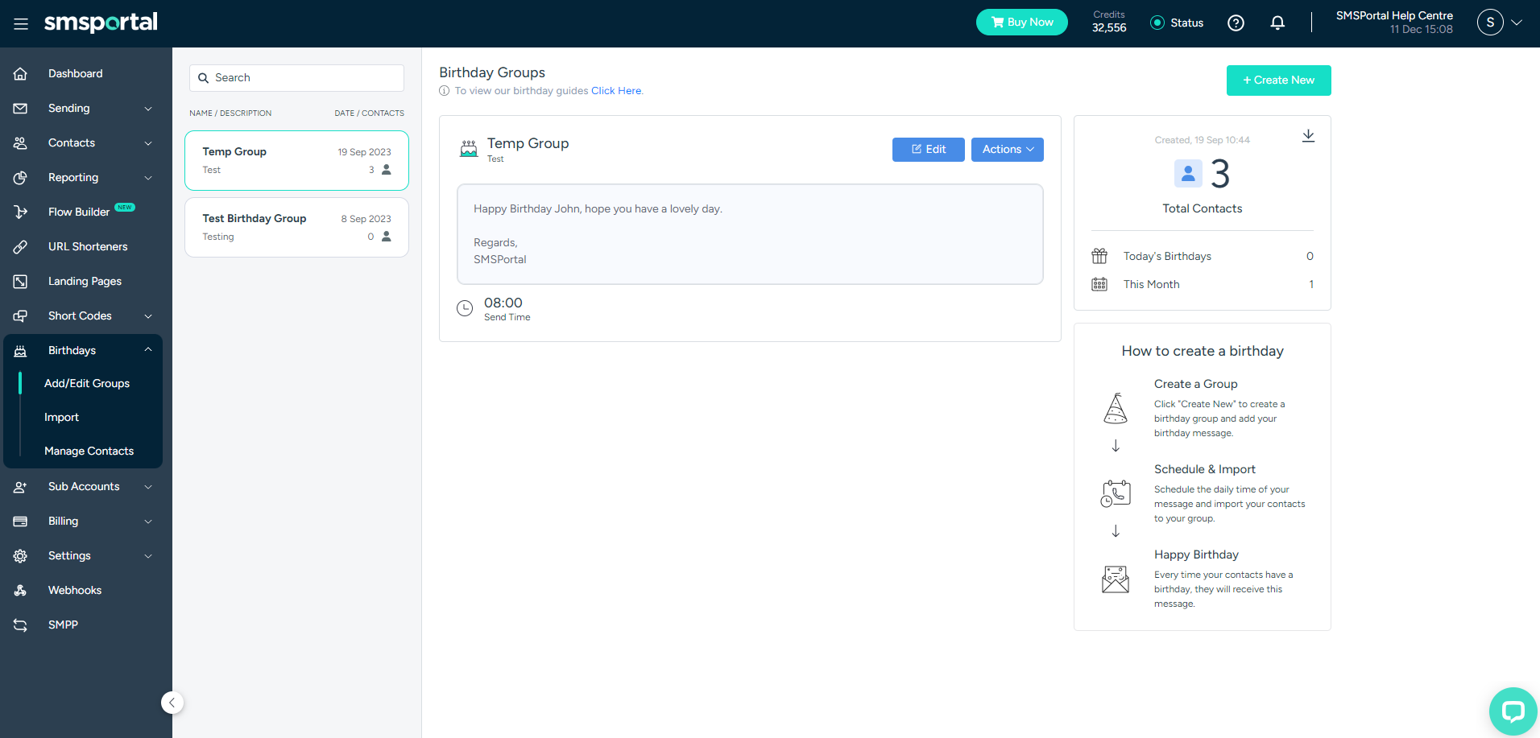Click the SMSPortal Help Centre account name

pyautogui.click(x=1394, y=15)
